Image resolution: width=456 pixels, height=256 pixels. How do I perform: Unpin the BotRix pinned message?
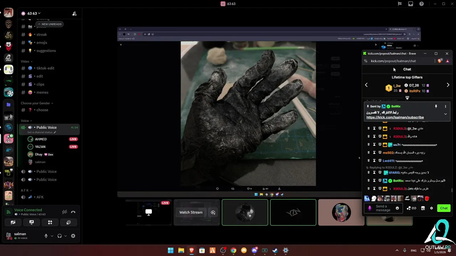click(436, 106)
